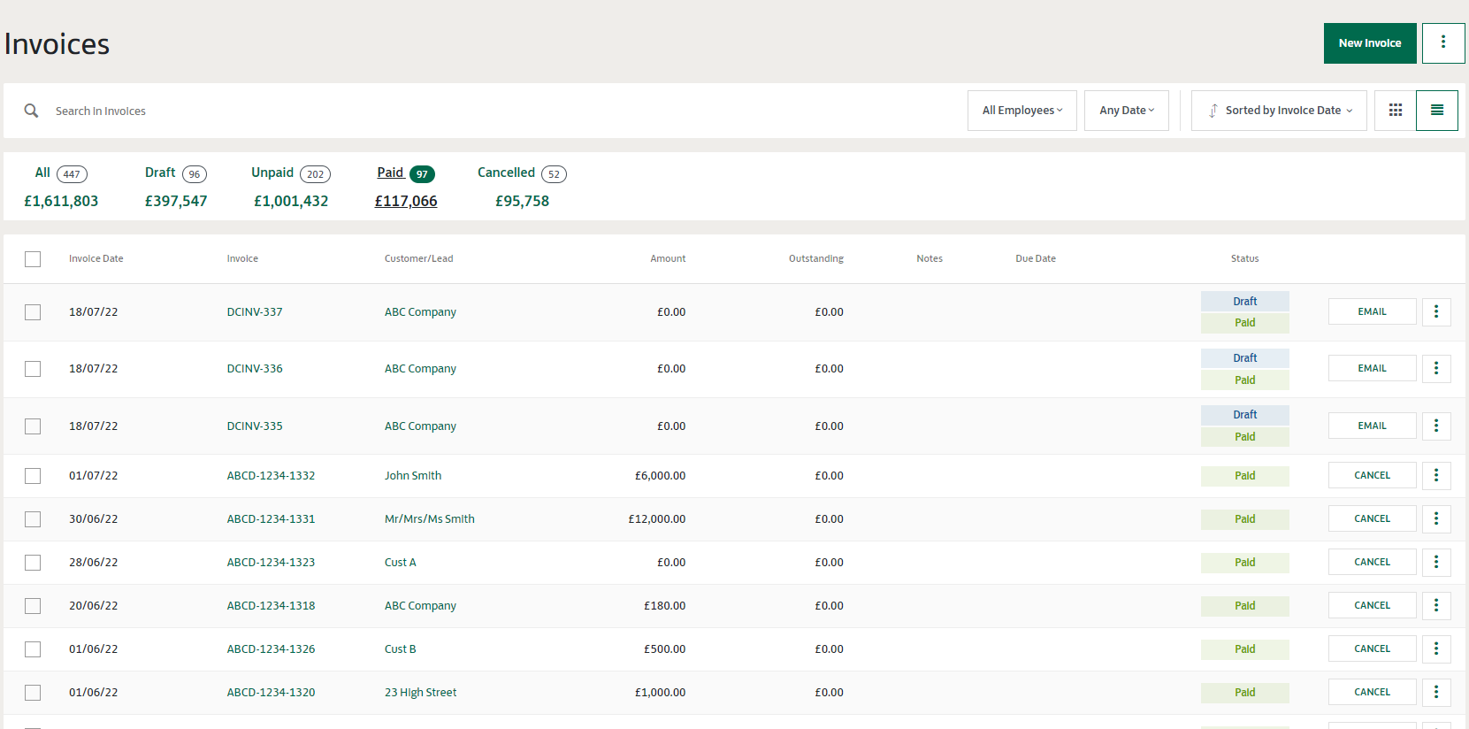This screenshot has width=1469, height=729.
Task: Cancel invoice ABCD-1234-1323
Action: pyautogui.click(x=1372, y=563)
